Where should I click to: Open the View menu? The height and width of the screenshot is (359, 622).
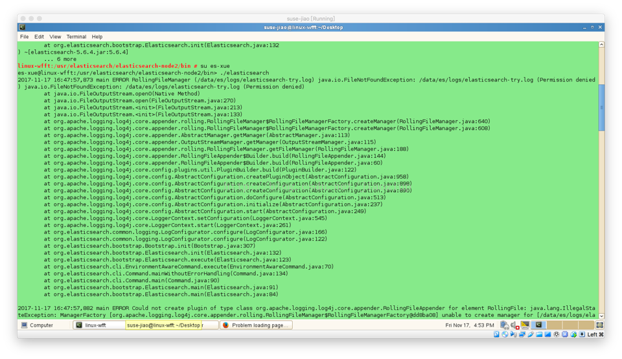(55, 36)
